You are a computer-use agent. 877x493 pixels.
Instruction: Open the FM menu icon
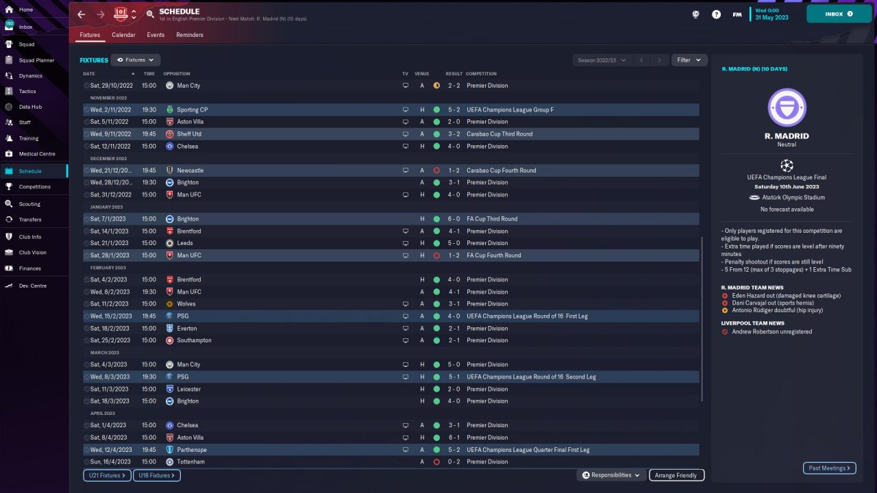coord(737,14)
